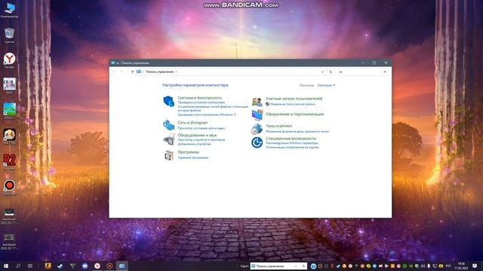Open Оформление и персонализация category
Viewport: 483px width, 271px height.
[294, 114]
